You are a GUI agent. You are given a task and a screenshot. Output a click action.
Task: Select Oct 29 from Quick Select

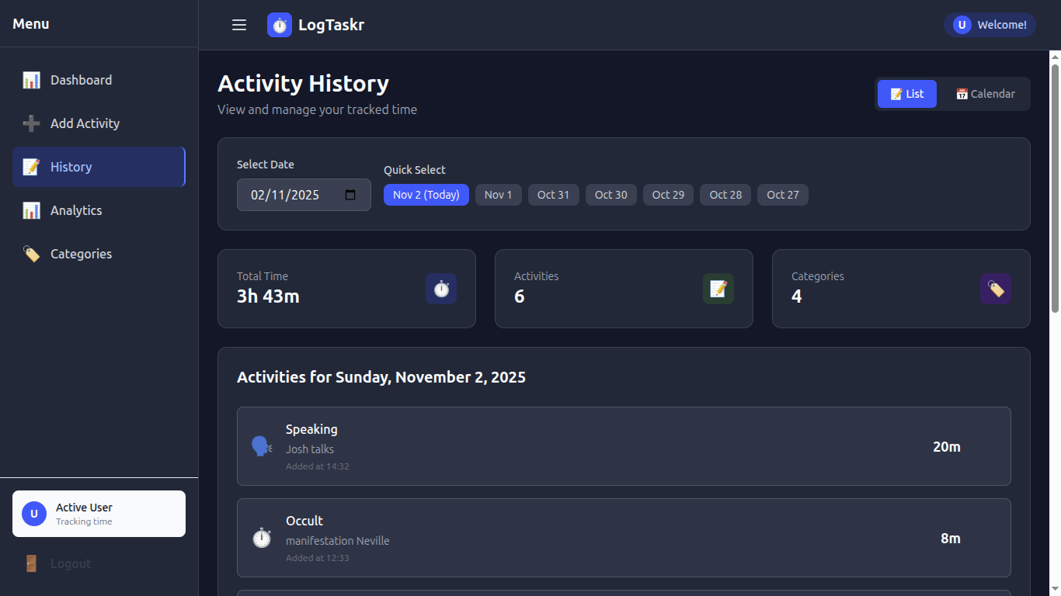[668, 195]
